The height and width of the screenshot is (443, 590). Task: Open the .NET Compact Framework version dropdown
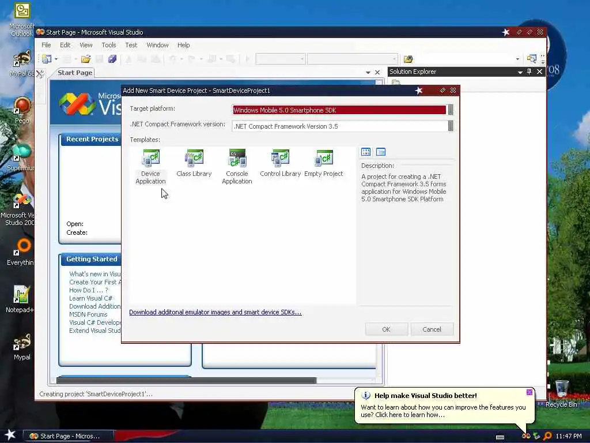click(451, 126)
